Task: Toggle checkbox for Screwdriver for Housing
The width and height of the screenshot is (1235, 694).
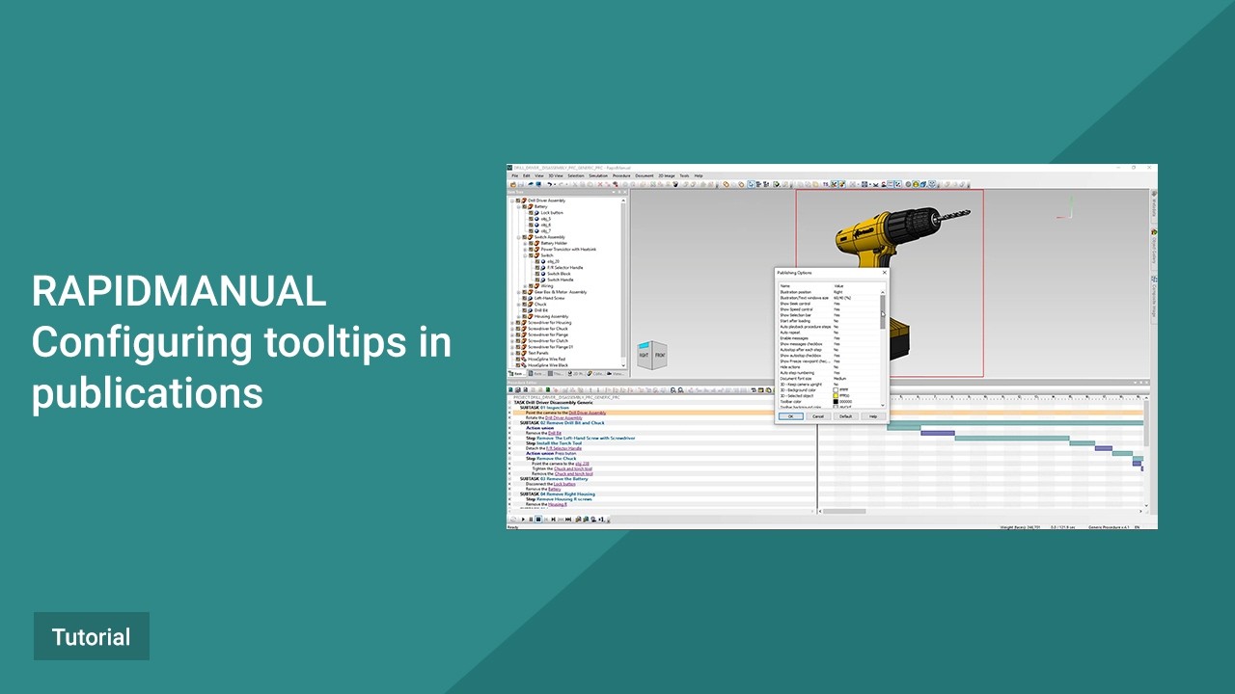Action: (518, 323)
